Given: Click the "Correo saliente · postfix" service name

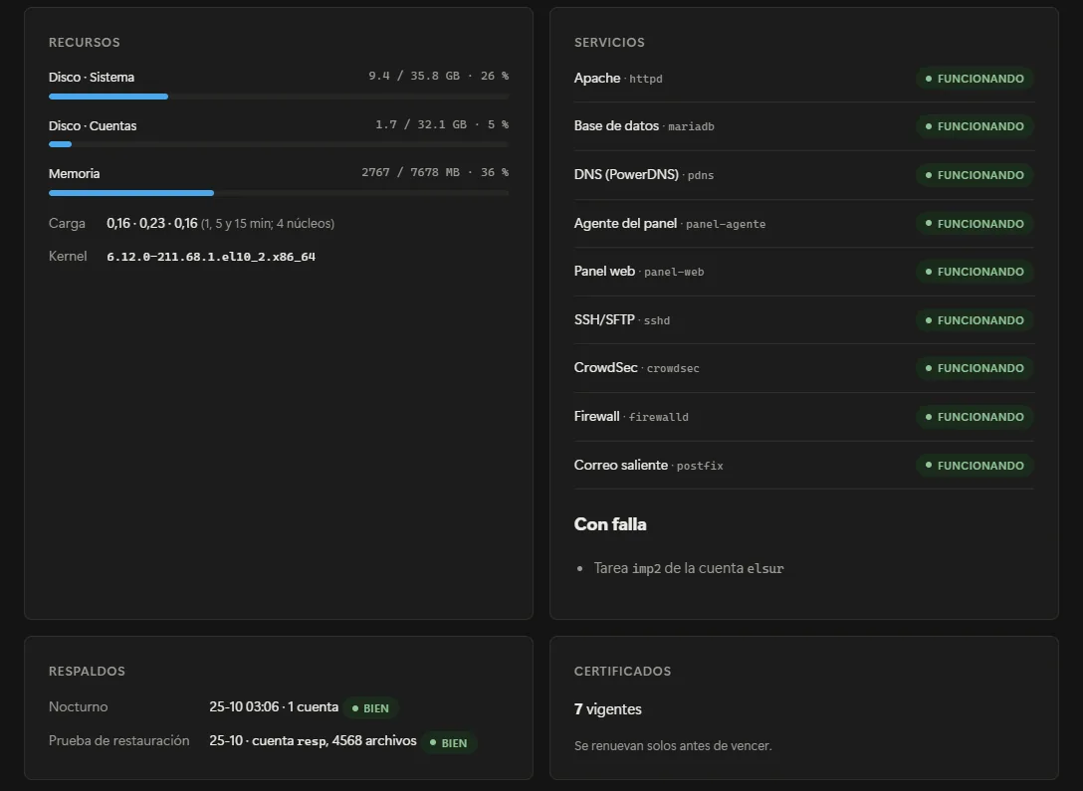Looking at the screenshot, I should pos(649,466).
